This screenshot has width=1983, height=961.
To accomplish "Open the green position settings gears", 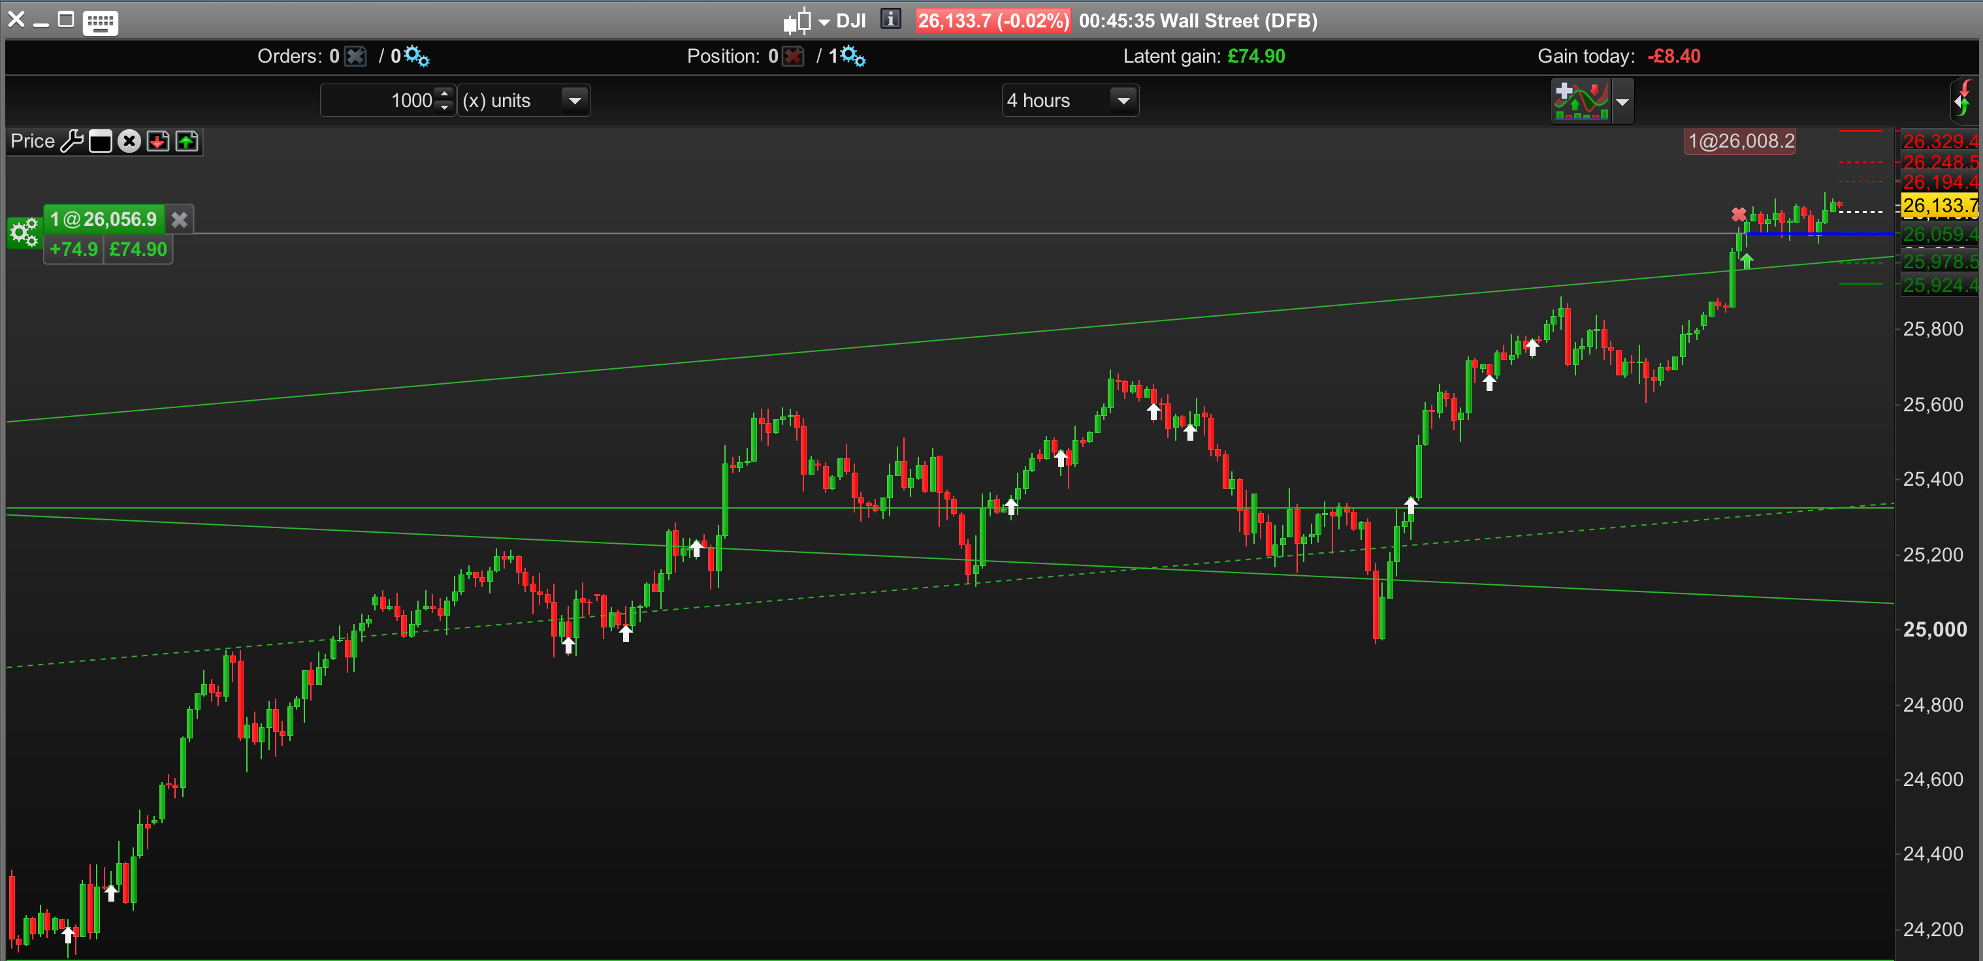I will [x=24, y=232].
